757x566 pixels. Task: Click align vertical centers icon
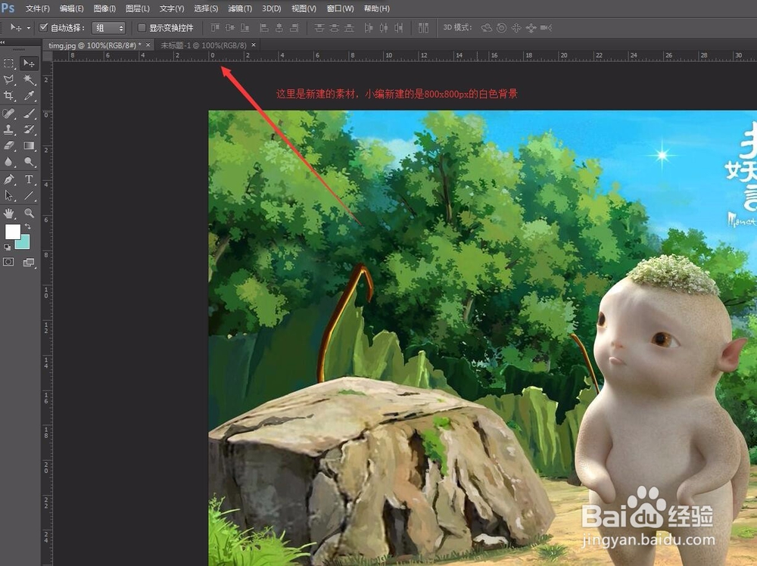tap(230, 28)
